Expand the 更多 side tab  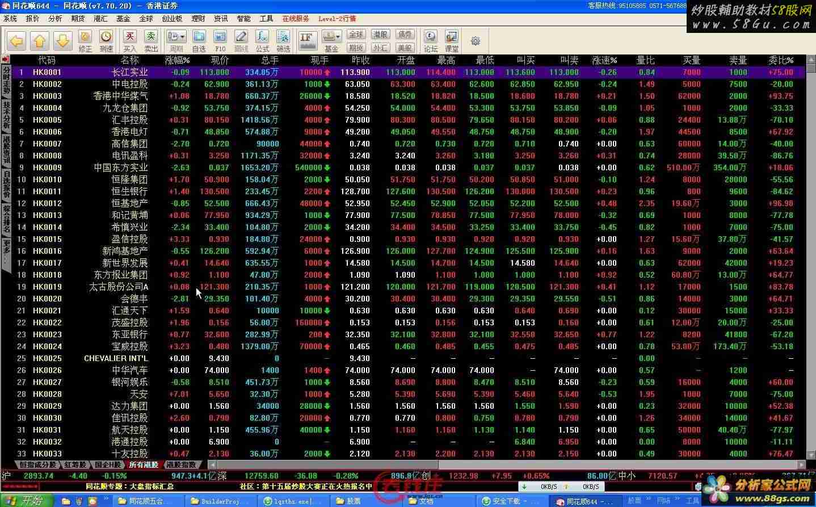(6, 253)
